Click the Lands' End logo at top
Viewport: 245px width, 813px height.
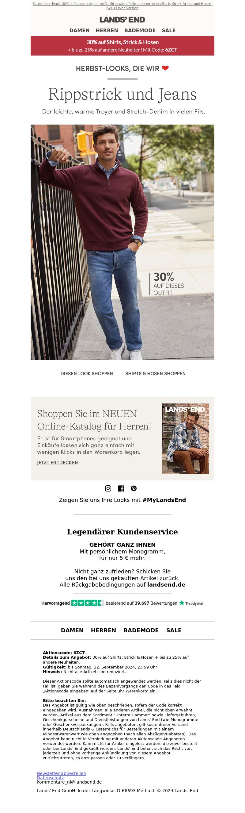point(122,20)
